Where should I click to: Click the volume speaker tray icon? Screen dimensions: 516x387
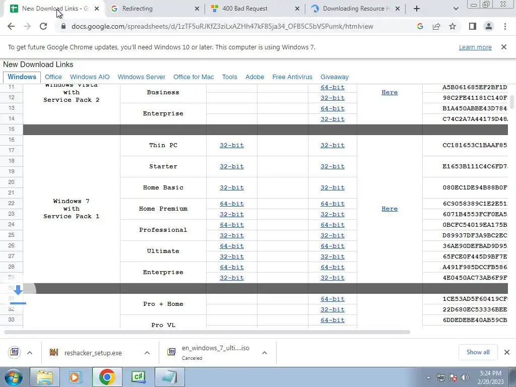[x=465, y=377]
